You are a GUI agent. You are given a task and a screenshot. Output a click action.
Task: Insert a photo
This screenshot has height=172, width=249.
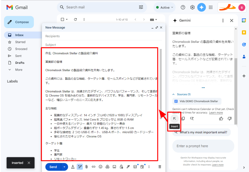[x=114, y=167]
